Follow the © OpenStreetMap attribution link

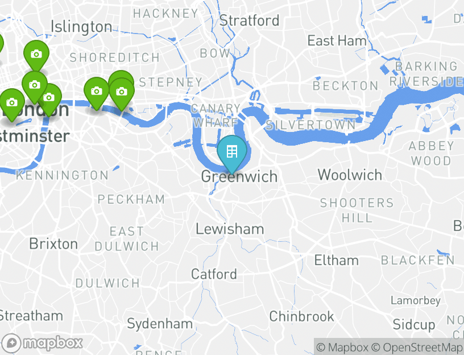pyautogui.click(x=417, y=347)
